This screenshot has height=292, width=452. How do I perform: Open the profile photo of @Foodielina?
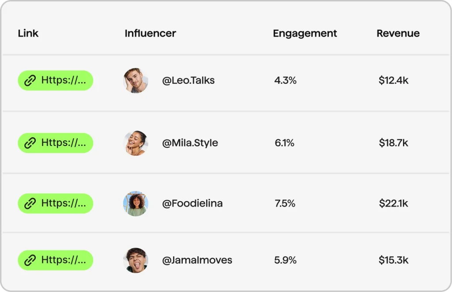pyautogui.click(x=136, y=203)
